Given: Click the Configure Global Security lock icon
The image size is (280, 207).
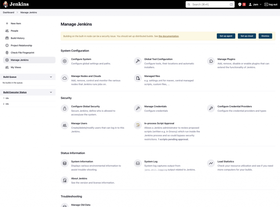Looking at the screenshot, I should (65, 108).
